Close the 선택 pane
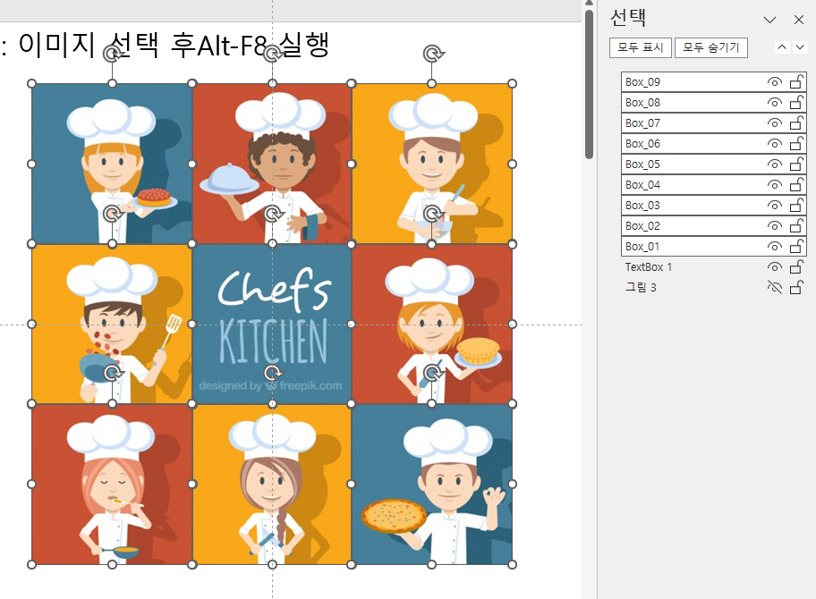The width and height of the screenshot is (816, 599). (799, 20)
